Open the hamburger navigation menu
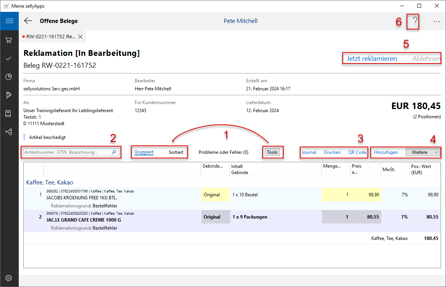The image size is (446, 287). click(9, 21)
